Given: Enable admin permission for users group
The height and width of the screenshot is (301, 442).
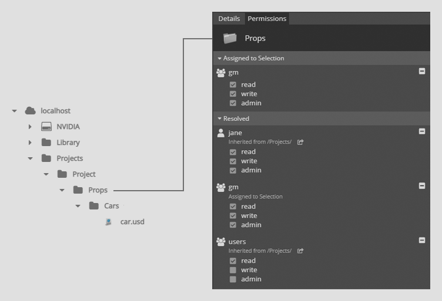Looking at the screenshot, I should tap(233, 279).
